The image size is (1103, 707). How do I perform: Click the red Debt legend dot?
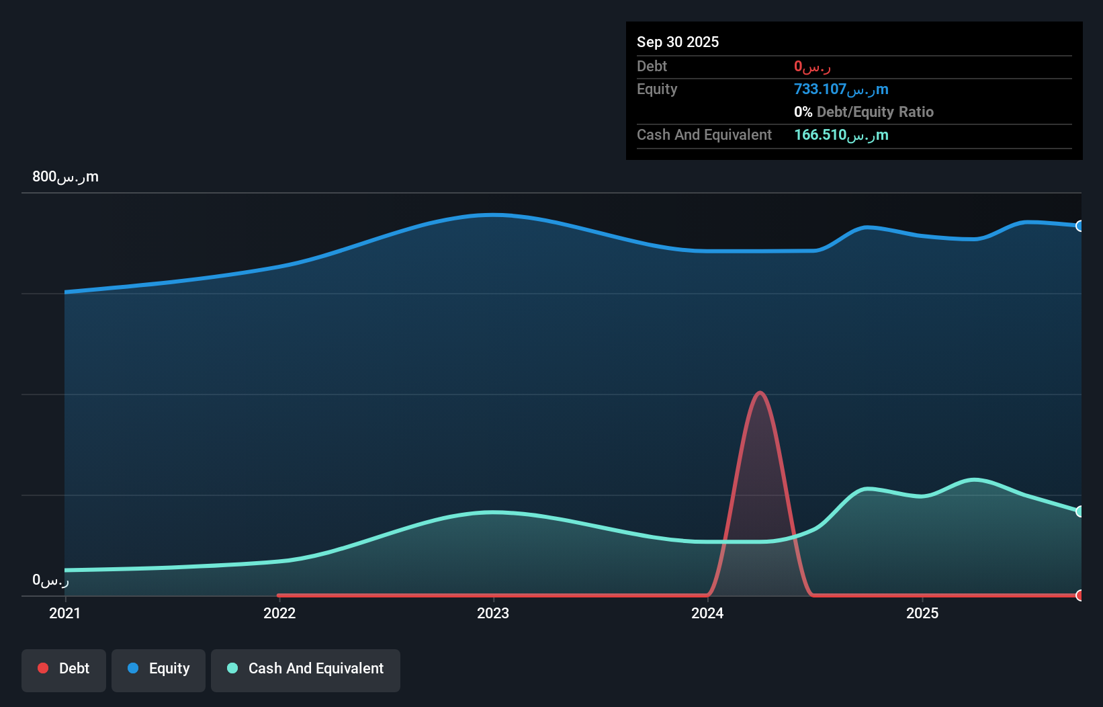43,668
